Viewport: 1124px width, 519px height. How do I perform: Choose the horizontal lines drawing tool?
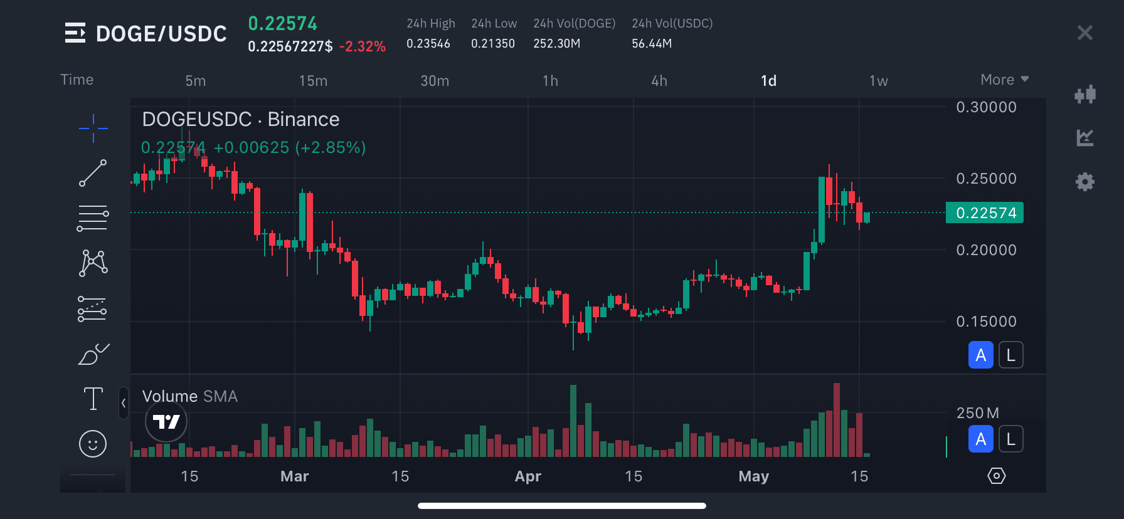point(93,218)
